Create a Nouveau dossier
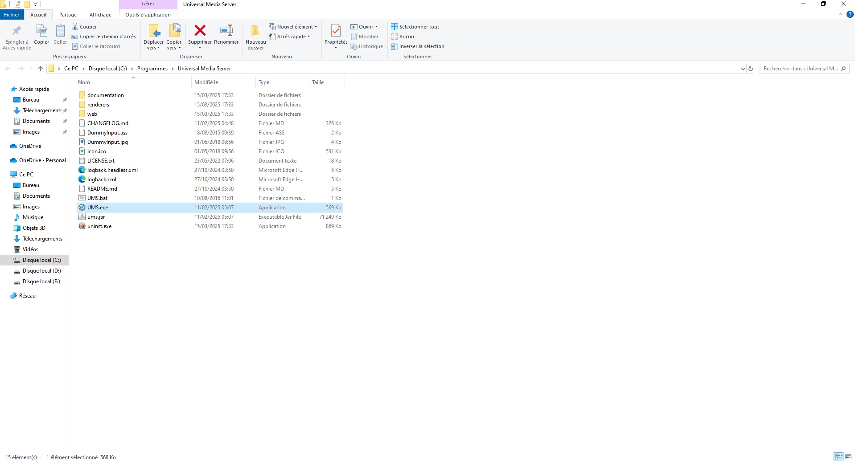This screenshot has height=461, width=855. coord(255,37)
